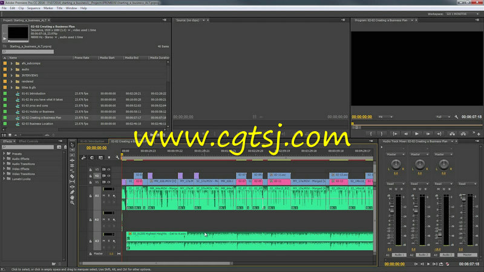Open Program monitor settings wrench
Screen dimensions: 484x272
coord(456,117)
